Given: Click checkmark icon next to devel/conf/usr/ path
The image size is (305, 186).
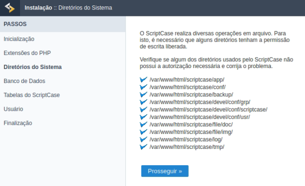Looking at the screenshot, I should (x=144, y=117).
